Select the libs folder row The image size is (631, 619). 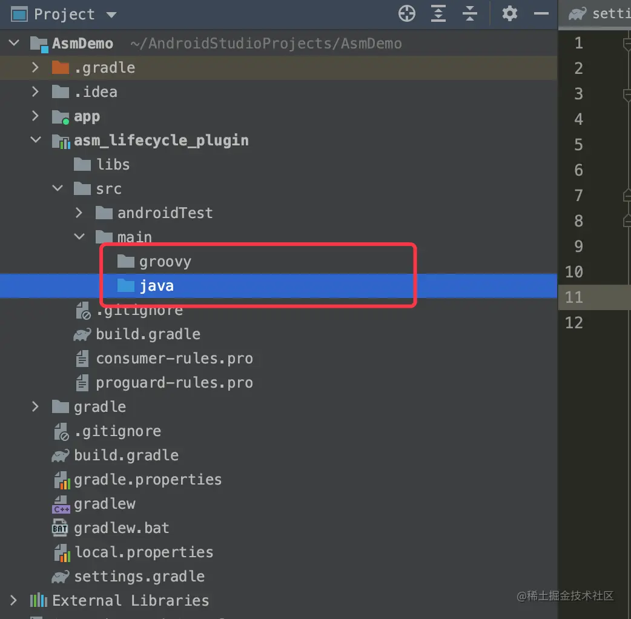point(279,164)
